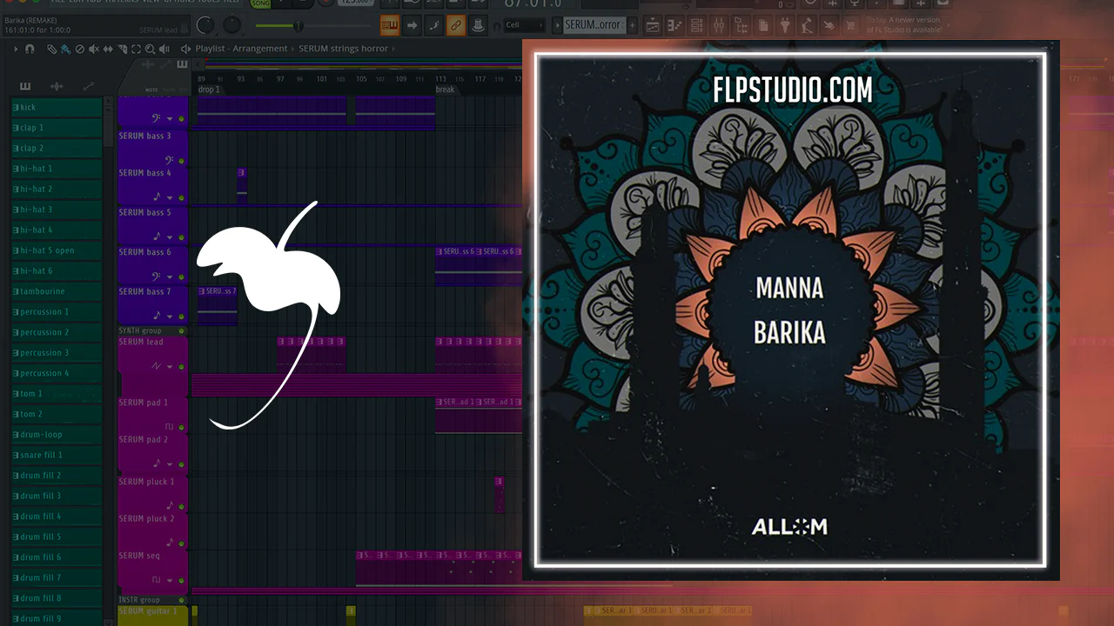Click the newer version available notification

(904, 24)
